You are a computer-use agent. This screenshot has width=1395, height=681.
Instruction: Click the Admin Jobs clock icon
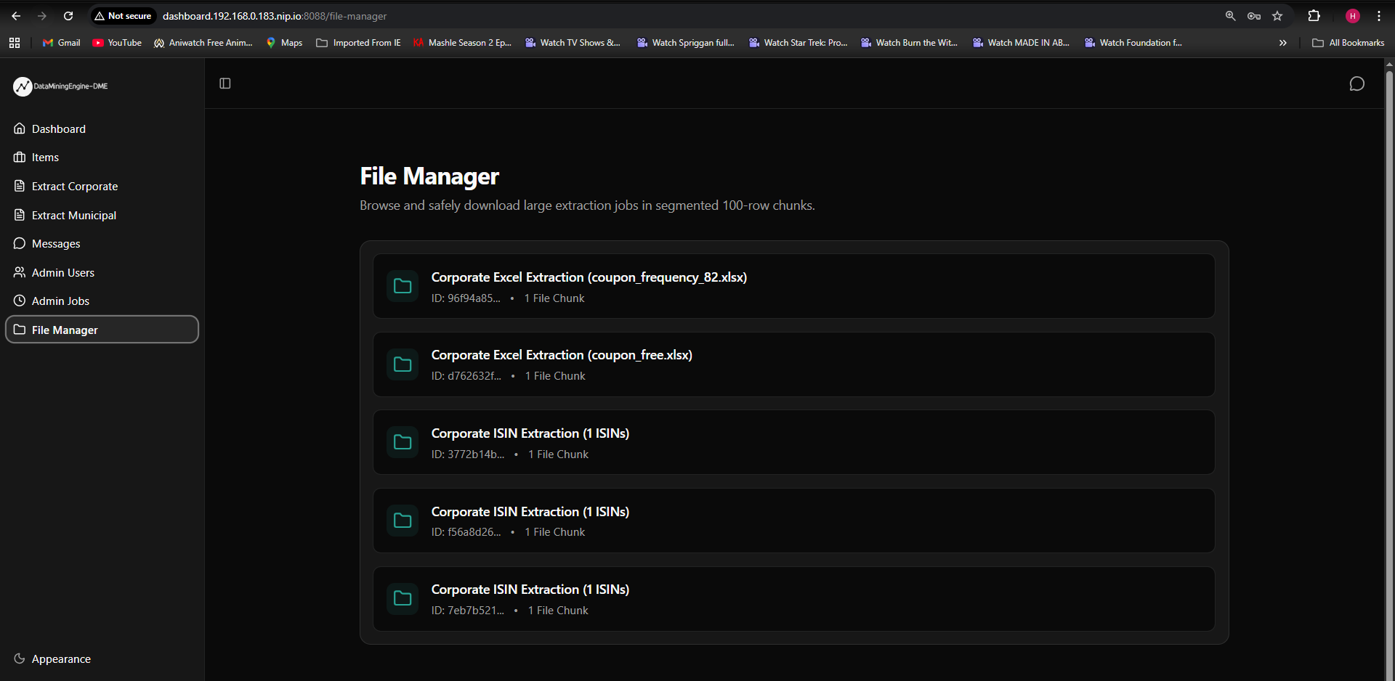[20, 301]
